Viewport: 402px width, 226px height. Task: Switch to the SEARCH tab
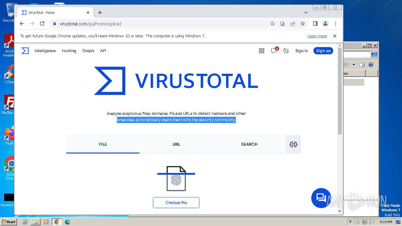click(x=249, y=144)
